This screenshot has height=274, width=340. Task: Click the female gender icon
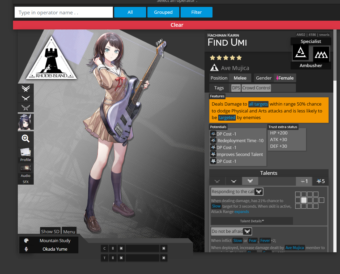(277, 78)
